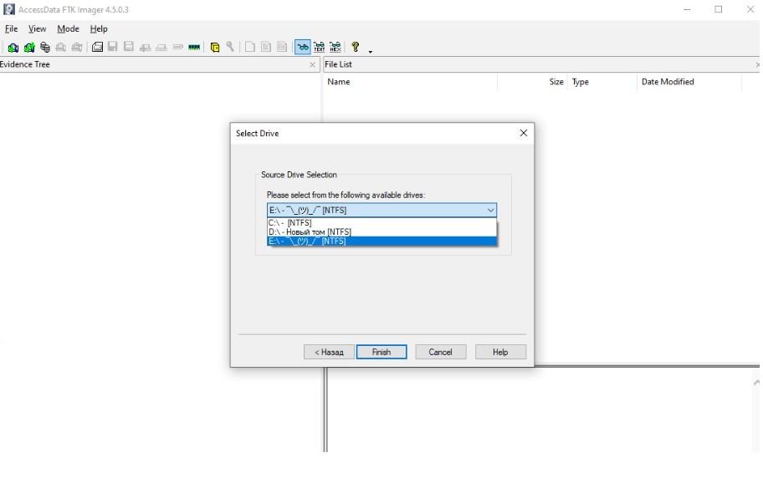Image resolution: width=763 pixels, height=478 pixels.
Task: Click the Add Evidence Item toolbar icon
Action: [13, 47]
